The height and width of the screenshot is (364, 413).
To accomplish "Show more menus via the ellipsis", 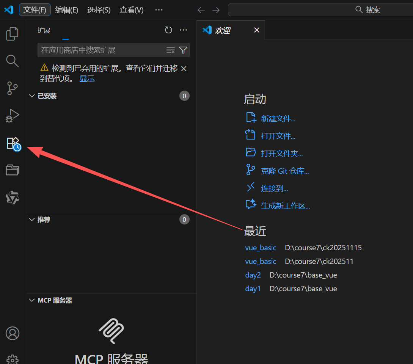I will point(159,10).
